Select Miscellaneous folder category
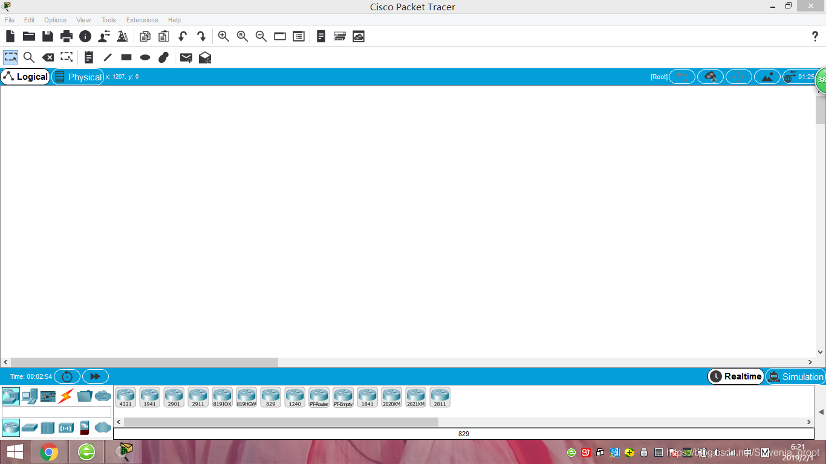 85,396
